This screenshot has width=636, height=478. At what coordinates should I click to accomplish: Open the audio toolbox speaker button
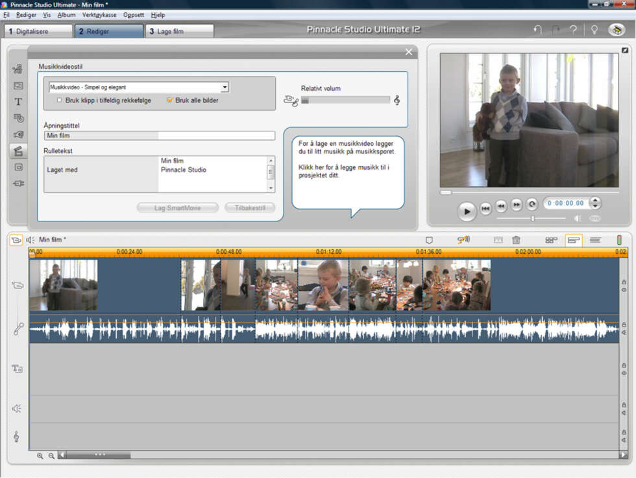31,240
